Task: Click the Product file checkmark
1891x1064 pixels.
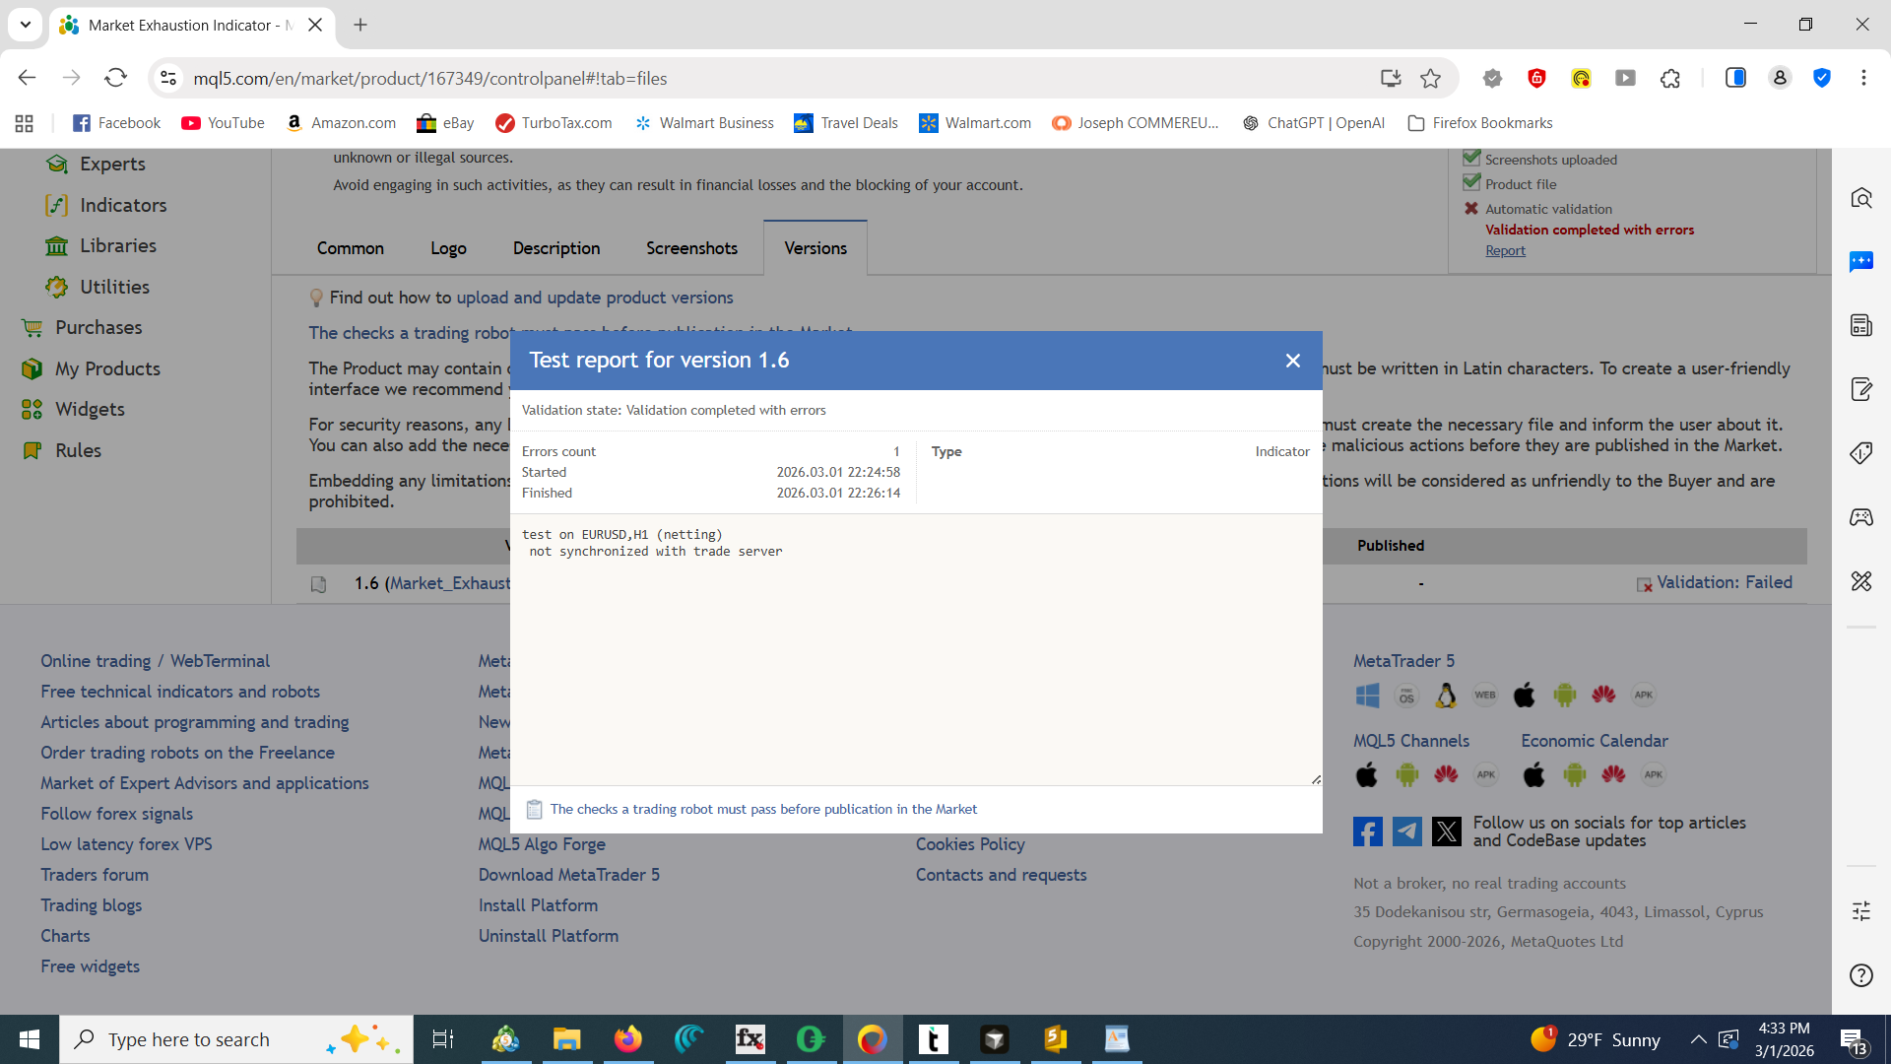Action: click(x=1471, y=183)
